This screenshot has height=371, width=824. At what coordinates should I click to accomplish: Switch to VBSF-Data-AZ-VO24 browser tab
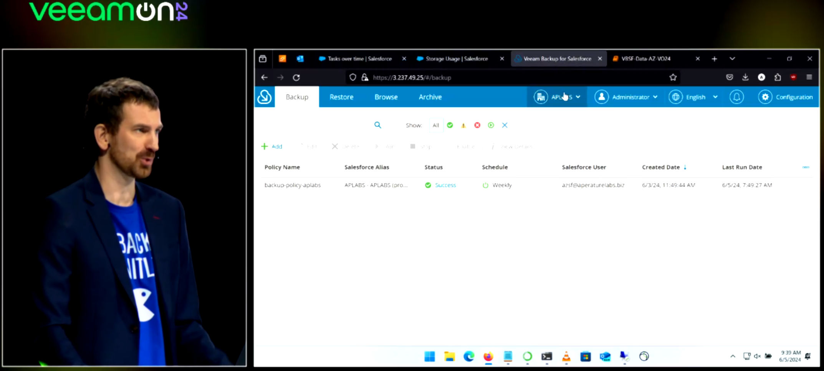click(646, 59)
